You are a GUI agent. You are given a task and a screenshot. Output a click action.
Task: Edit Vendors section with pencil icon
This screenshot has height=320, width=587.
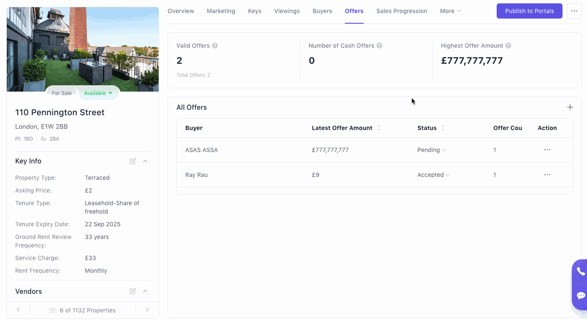click(x=133, y=291)
